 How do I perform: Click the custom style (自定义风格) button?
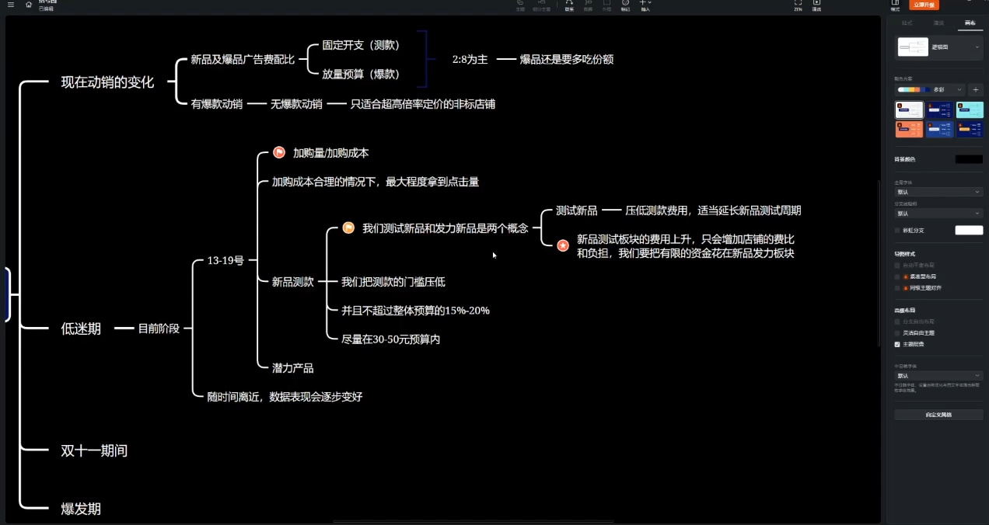(938, 415)
